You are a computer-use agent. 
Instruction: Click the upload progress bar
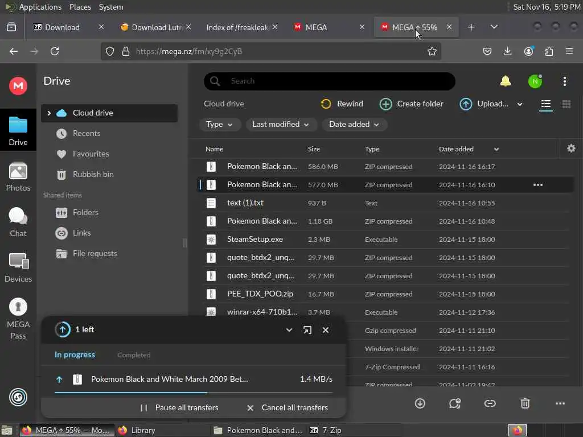(x=194, y=393)
